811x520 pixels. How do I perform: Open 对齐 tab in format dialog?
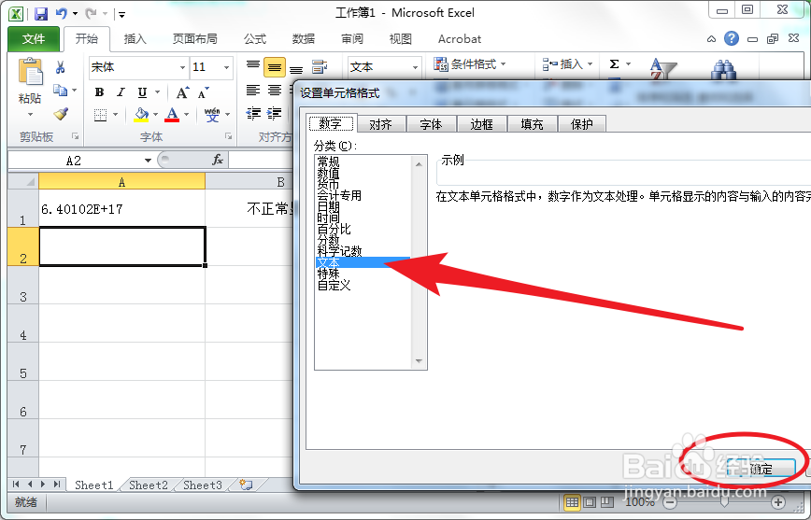tap(380, 124)
